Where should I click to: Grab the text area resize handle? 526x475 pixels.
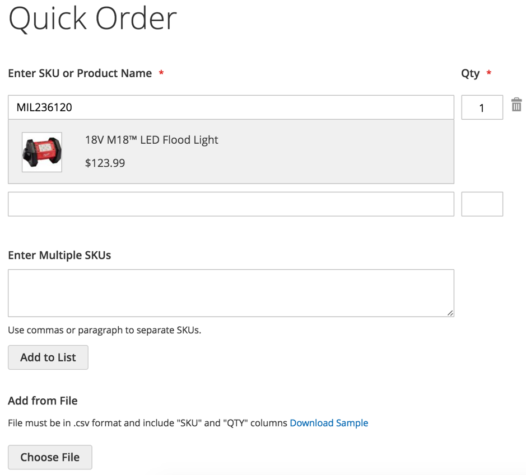450,313
